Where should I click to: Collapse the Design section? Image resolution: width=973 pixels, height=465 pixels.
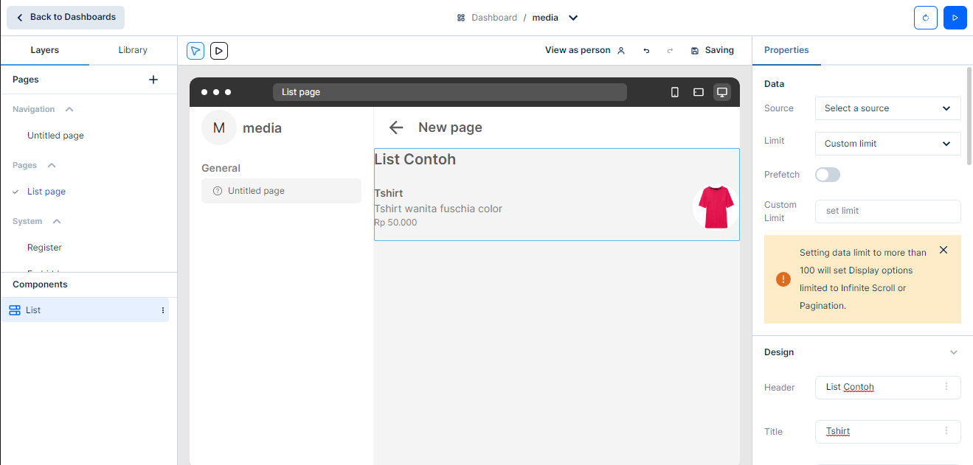[x=953, y=352]
